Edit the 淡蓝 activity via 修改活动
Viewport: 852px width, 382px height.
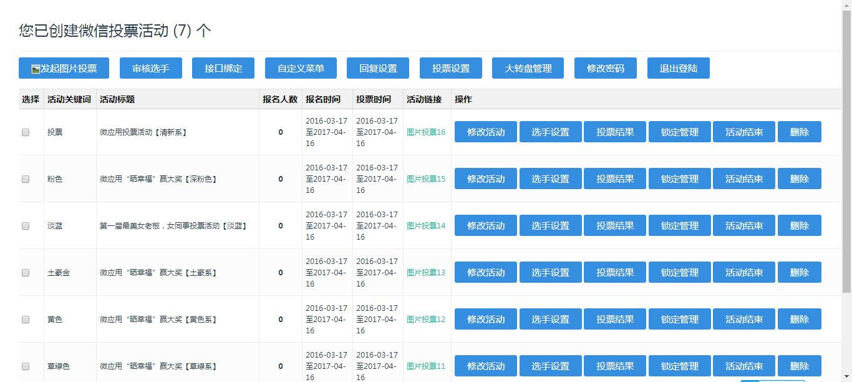486,225
